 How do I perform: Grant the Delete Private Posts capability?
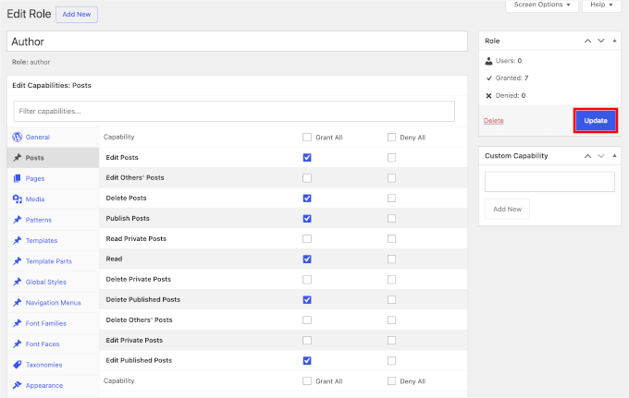tap(307, 280)
